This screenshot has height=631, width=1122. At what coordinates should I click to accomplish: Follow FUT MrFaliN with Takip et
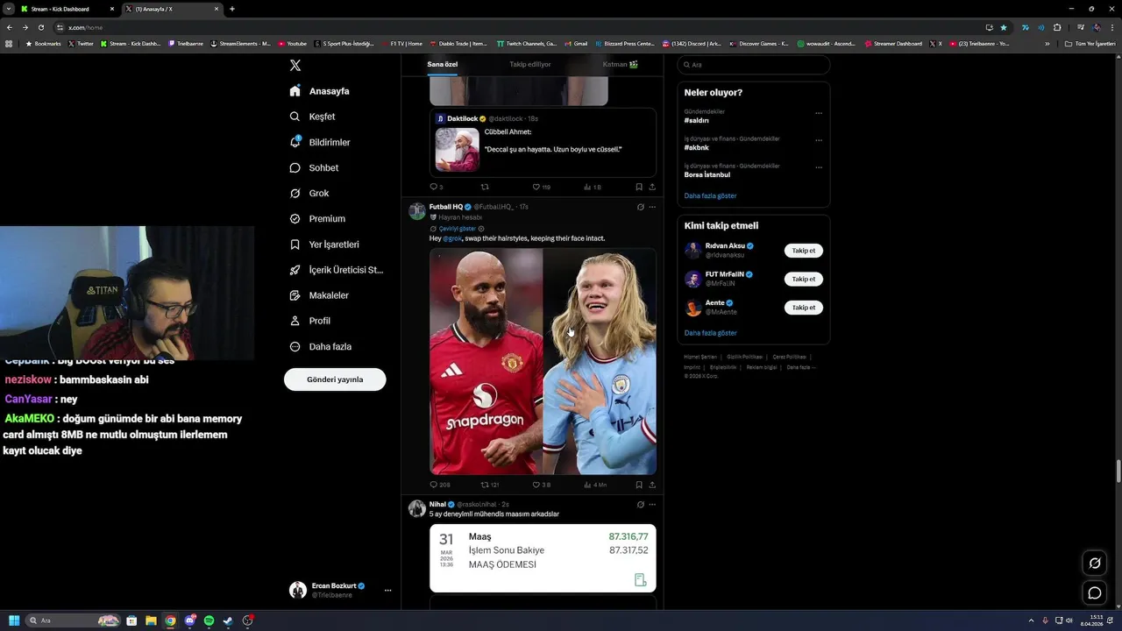(x=804, y=280)
